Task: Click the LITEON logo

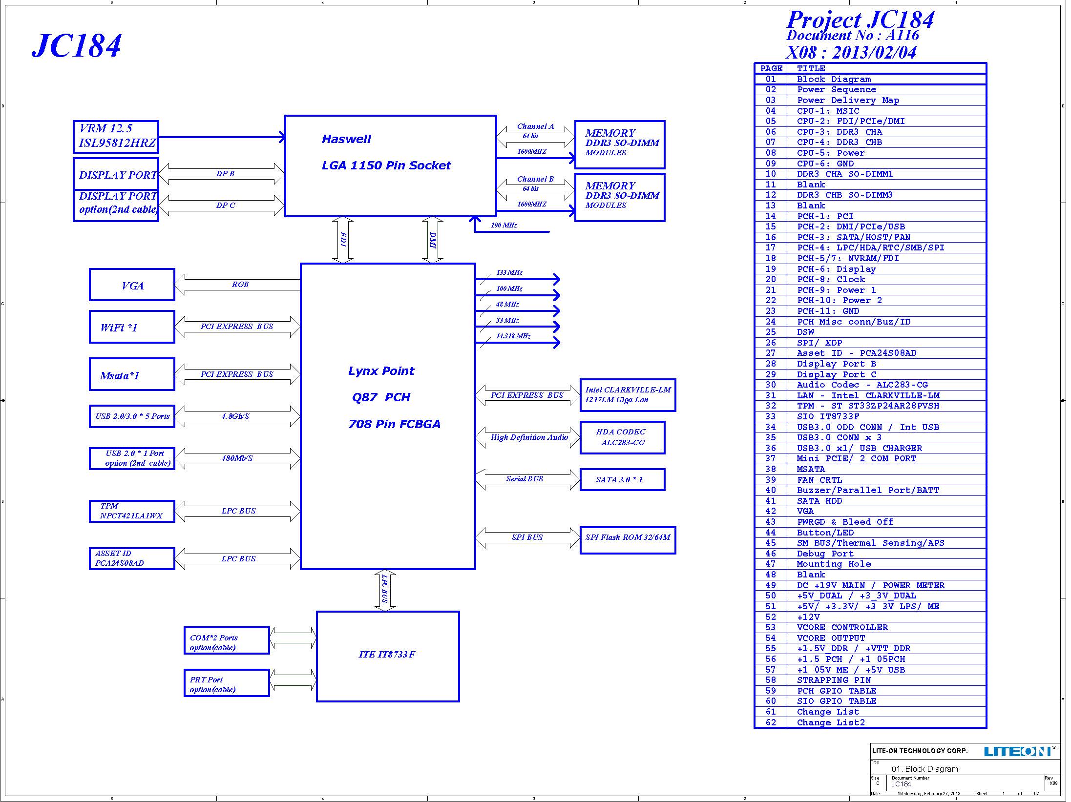Action: coord(1020,751)
